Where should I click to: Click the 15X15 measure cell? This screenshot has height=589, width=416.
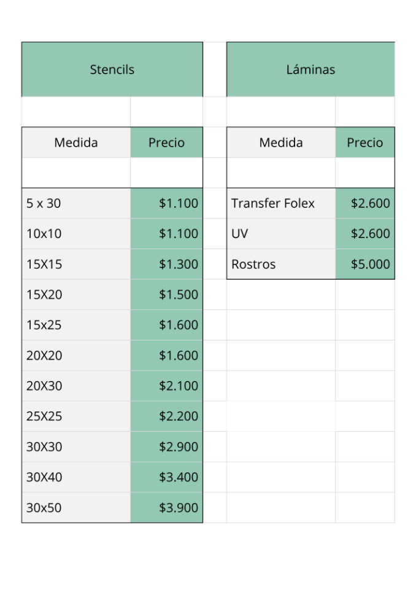pyautogui.click(x=76, y=264)
